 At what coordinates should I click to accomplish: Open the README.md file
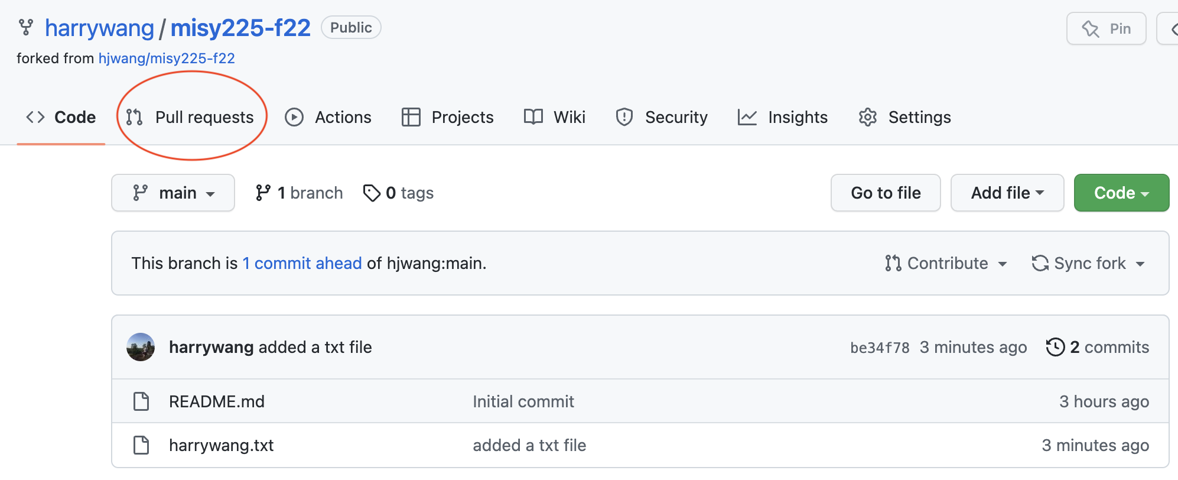pos(217,401)
